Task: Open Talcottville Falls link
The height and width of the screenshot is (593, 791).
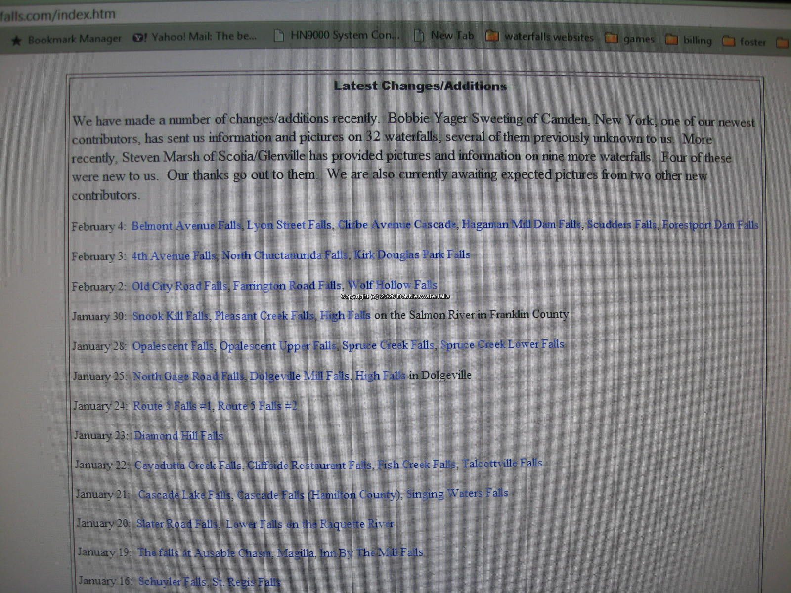Action: pyautogui.click(x=502, y=463)
